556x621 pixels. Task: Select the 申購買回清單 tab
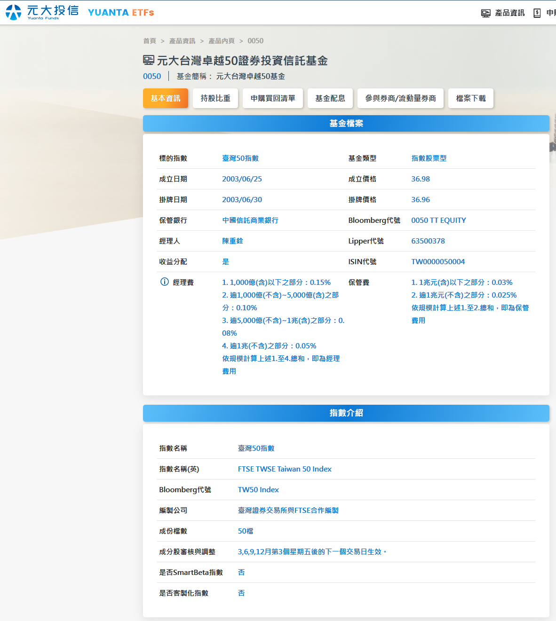click(x=273, y=98)
